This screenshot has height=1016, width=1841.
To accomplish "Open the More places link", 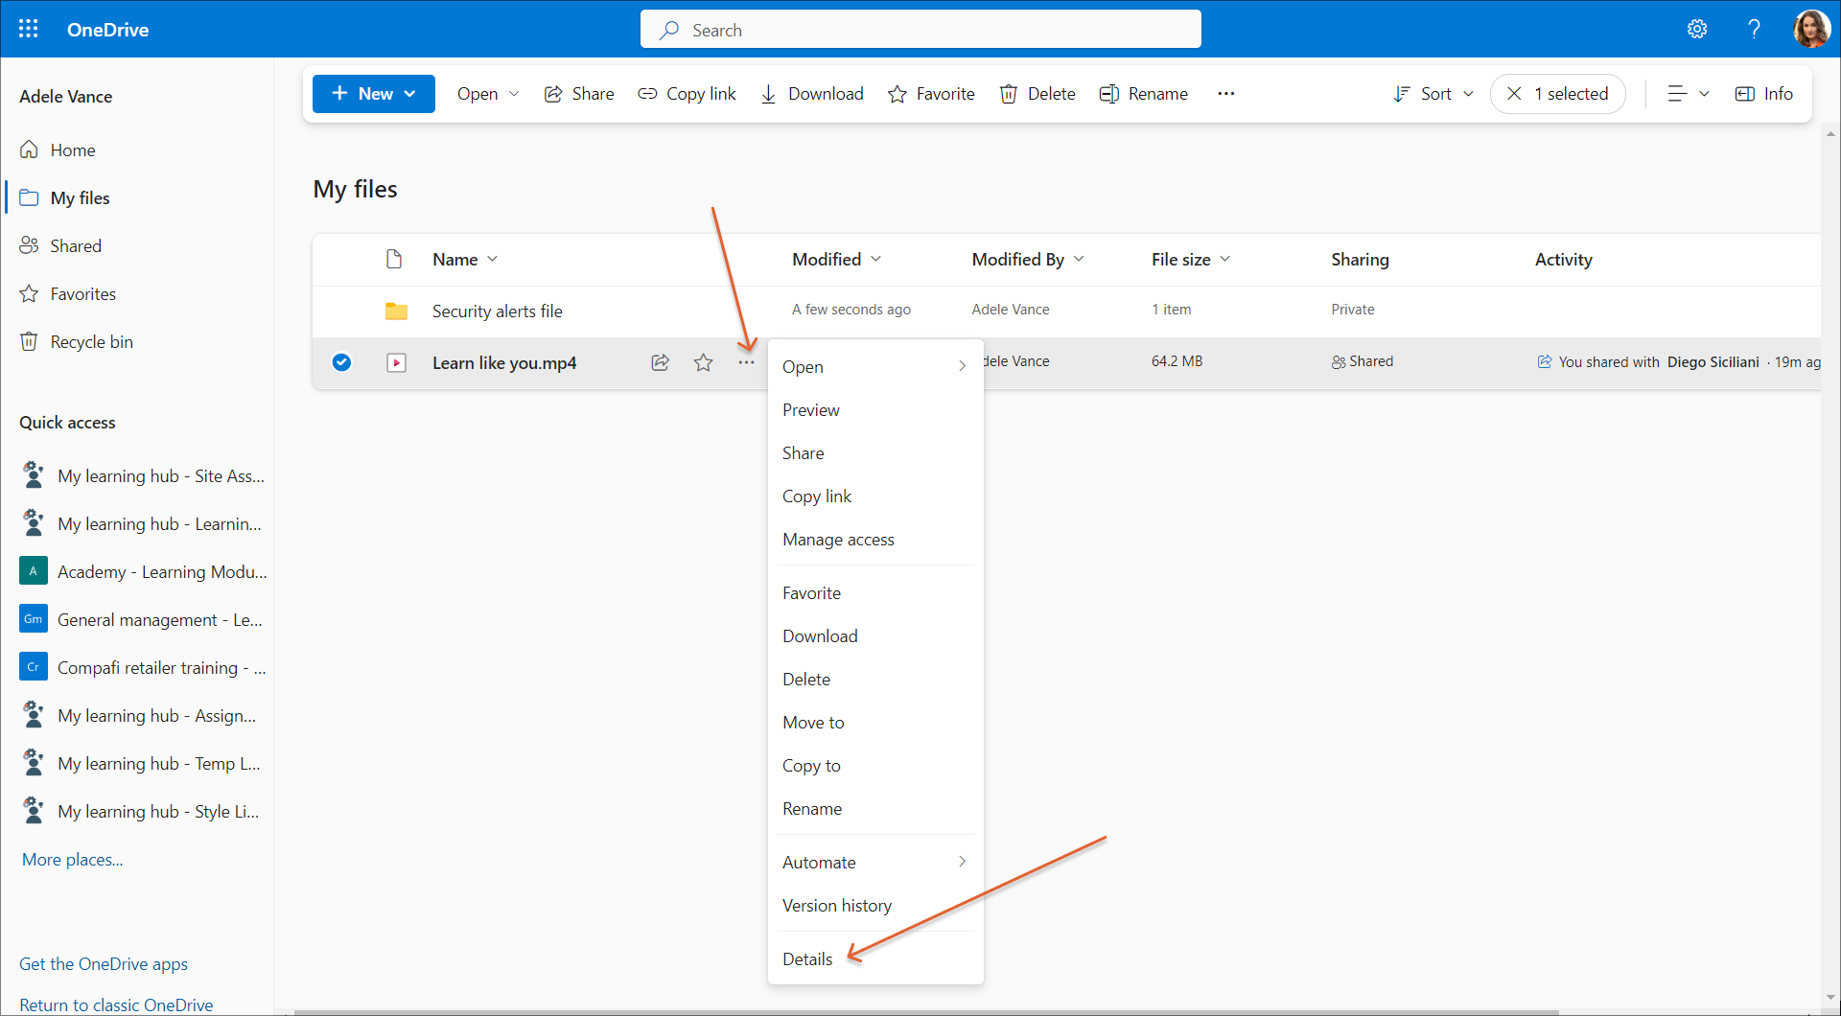I will coord(72,860).
